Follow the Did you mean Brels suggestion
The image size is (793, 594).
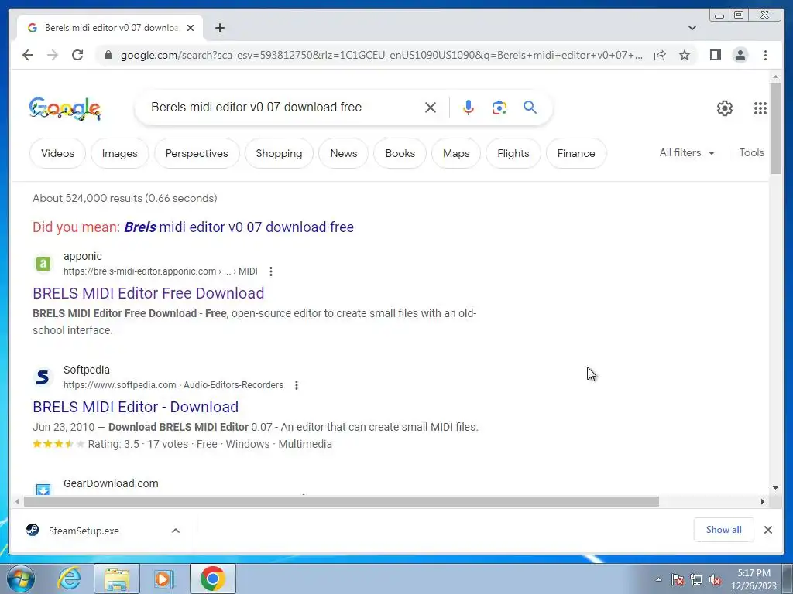pyautogui.click(x=239, y=227)
